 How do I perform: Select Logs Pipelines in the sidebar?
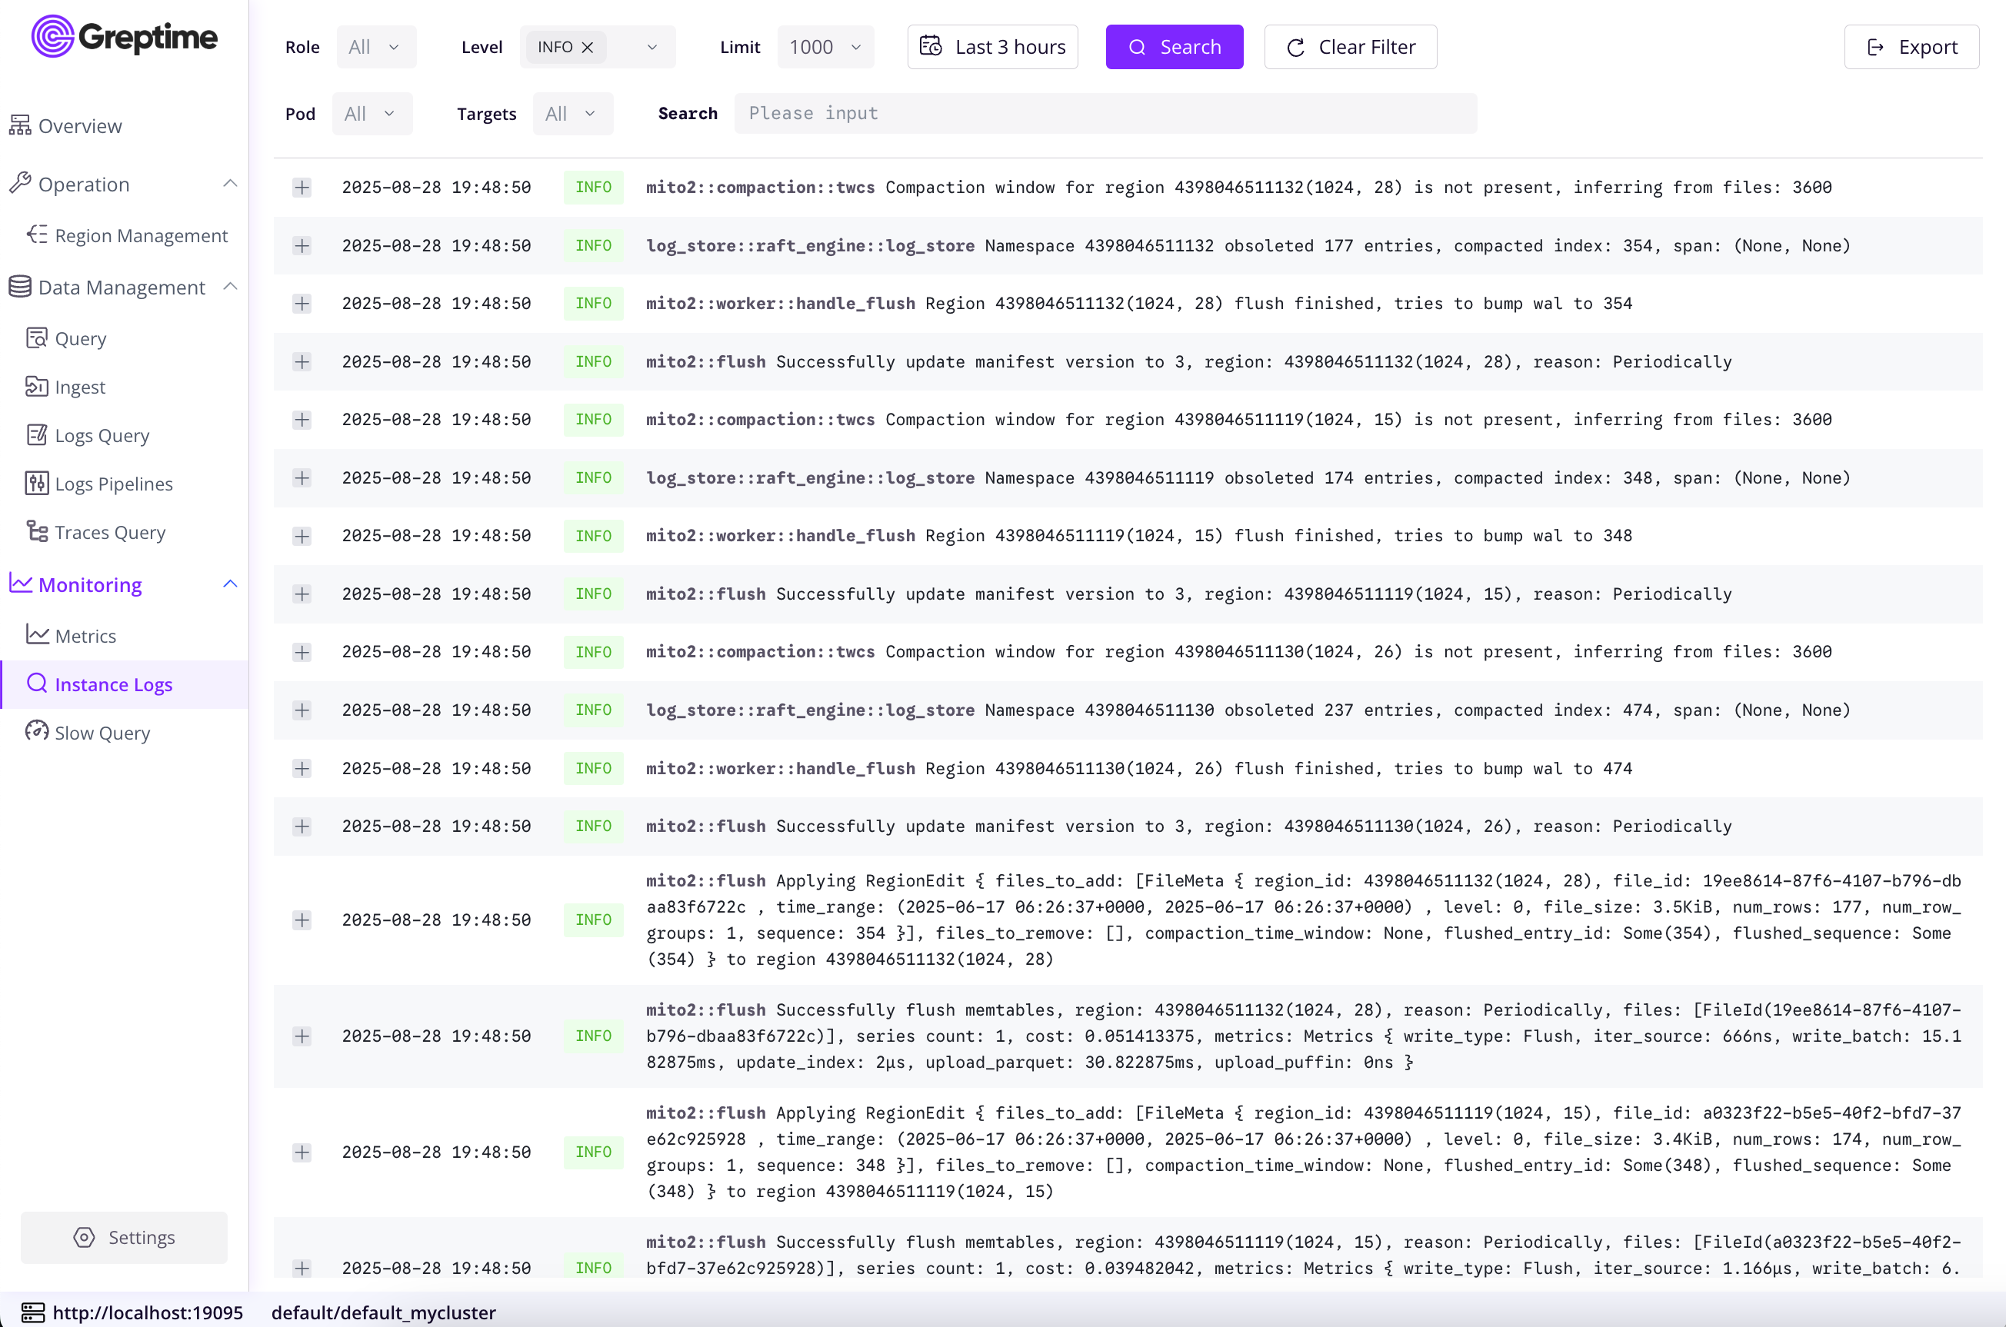[113, 484]
